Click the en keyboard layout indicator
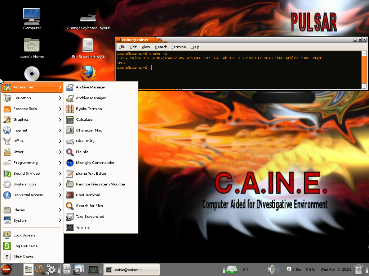Viewport: 369px width, 276px height. coord(245,270)
